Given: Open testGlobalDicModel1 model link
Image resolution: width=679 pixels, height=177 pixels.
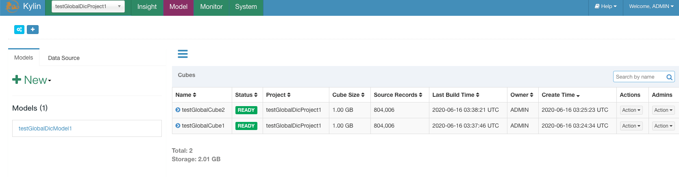Looking at the screenshot, I should click(45, 128).
